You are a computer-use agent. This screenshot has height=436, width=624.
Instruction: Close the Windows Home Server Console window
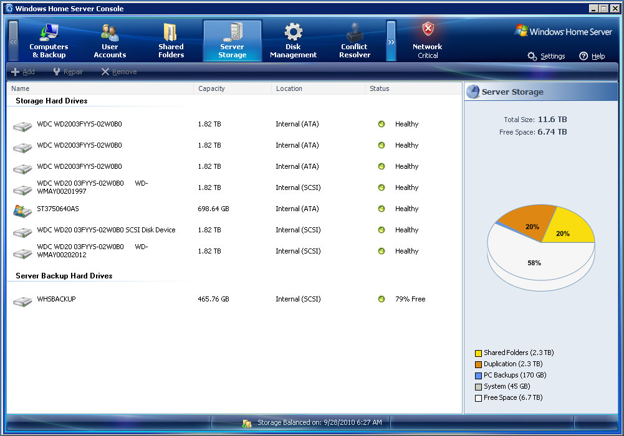point(614,8)
